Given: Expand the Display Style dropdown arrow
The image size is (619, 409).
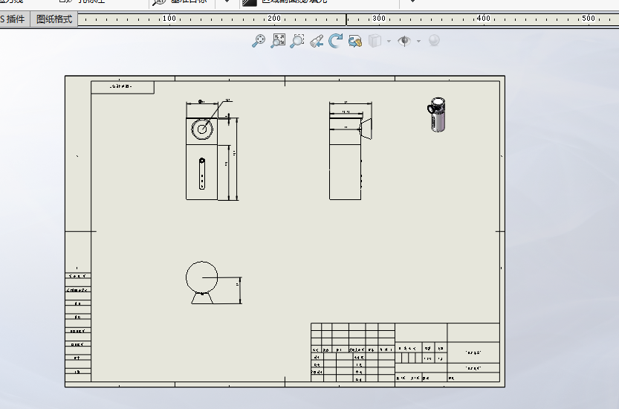Looking at the screenshot, I should 389,41.
